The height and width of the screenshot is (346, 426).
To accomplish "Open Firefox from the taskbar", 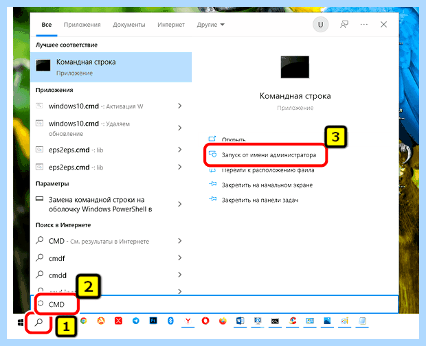I will tap(223, 321).
